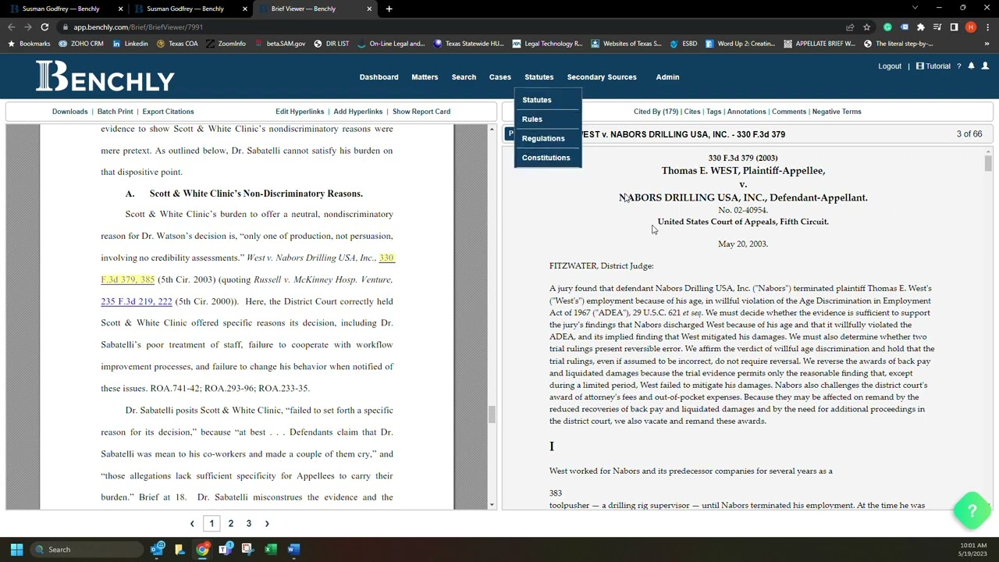999x562 pixels.
Task: Open the Chrome three-dot menu
Action: (x=987, y=27)
